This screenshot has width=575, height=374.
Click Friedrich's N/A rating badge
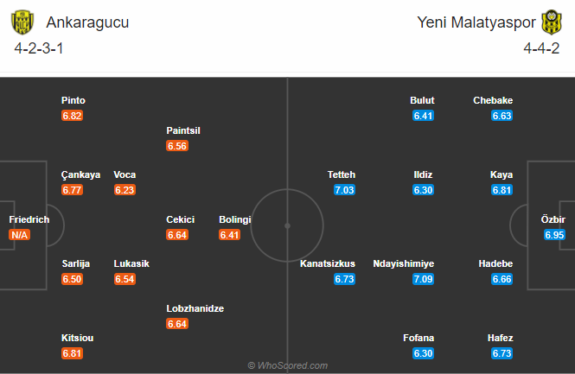point(19,235)
